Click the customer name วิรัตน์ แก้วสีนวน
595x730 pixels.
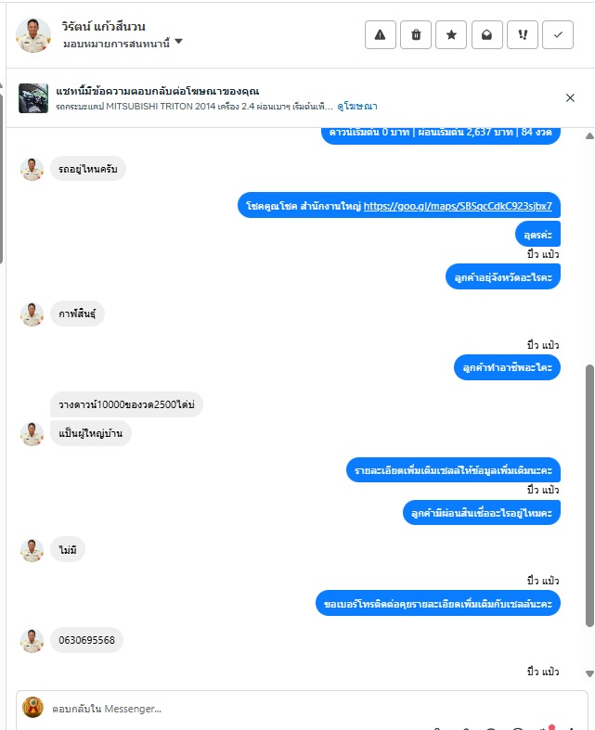tap(103, 26)
